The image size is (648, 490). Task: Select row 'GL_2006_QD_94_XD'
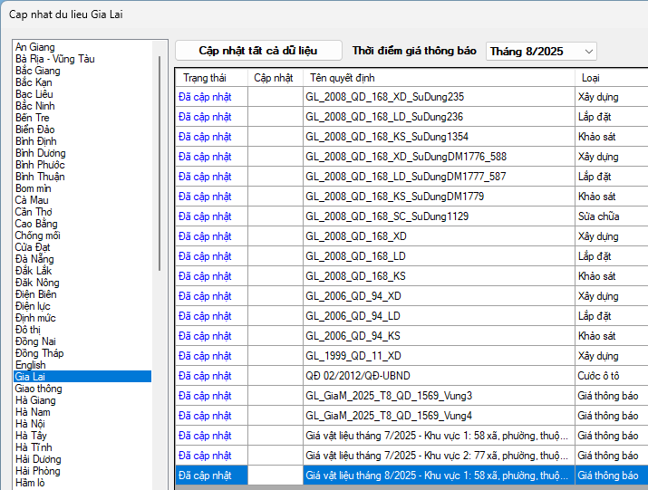point(411,296)
